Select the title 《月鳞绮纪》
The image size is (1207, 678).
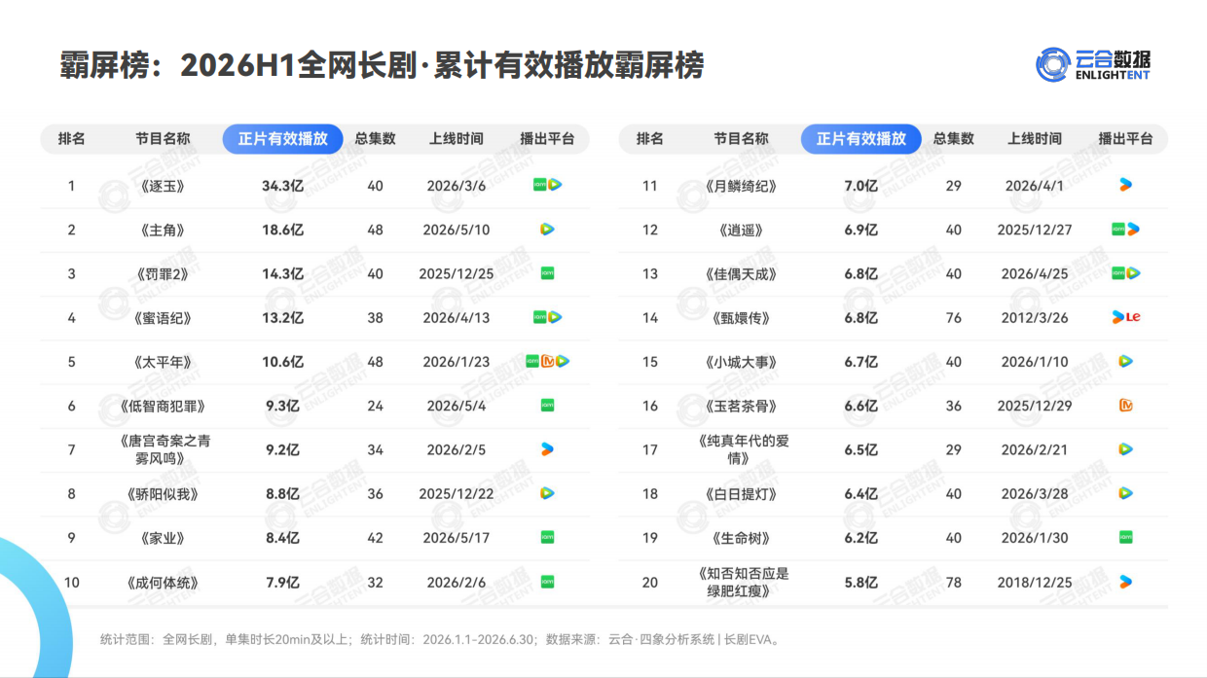point(741,186)
